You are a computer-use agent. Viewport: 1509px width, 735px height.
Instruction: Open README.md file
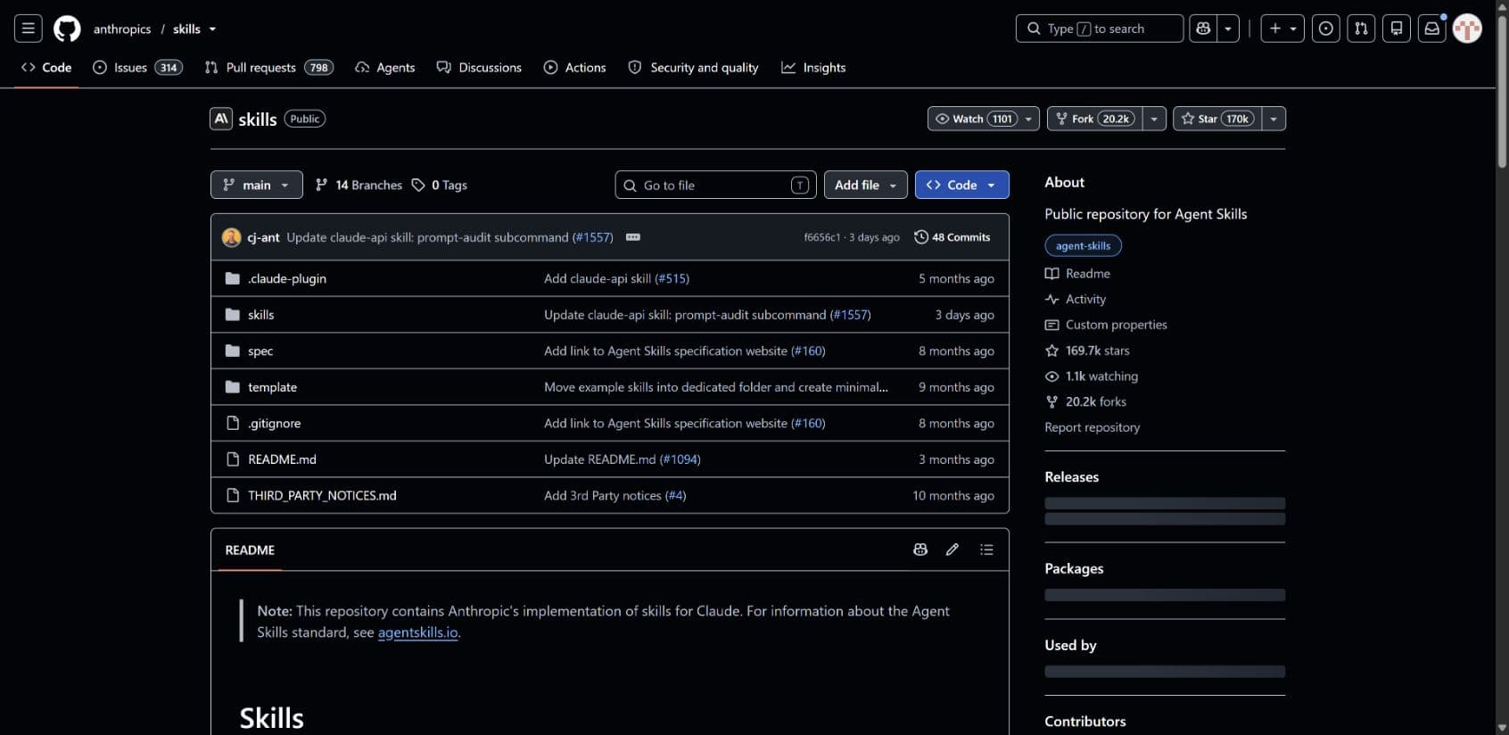pyautogui.click(x=282, y=459)
